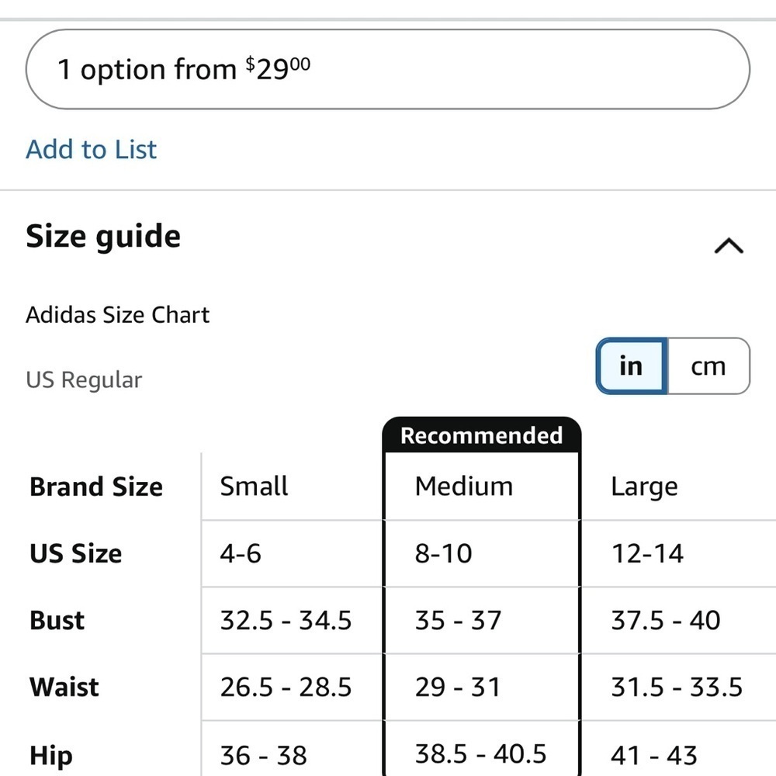Click the Adidas Size Chart label

[x=118, y=315]
